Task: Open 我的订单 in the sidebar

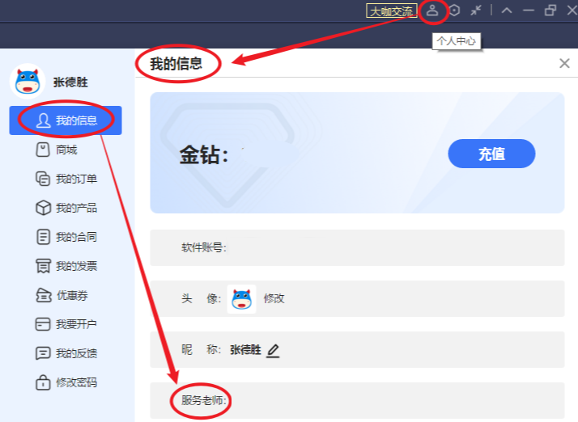Action: point(66,179)
